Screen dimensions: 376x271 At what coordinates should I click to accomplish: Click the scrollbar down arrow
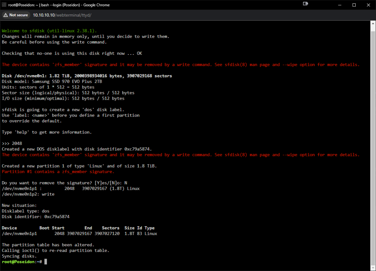(373, 268)
